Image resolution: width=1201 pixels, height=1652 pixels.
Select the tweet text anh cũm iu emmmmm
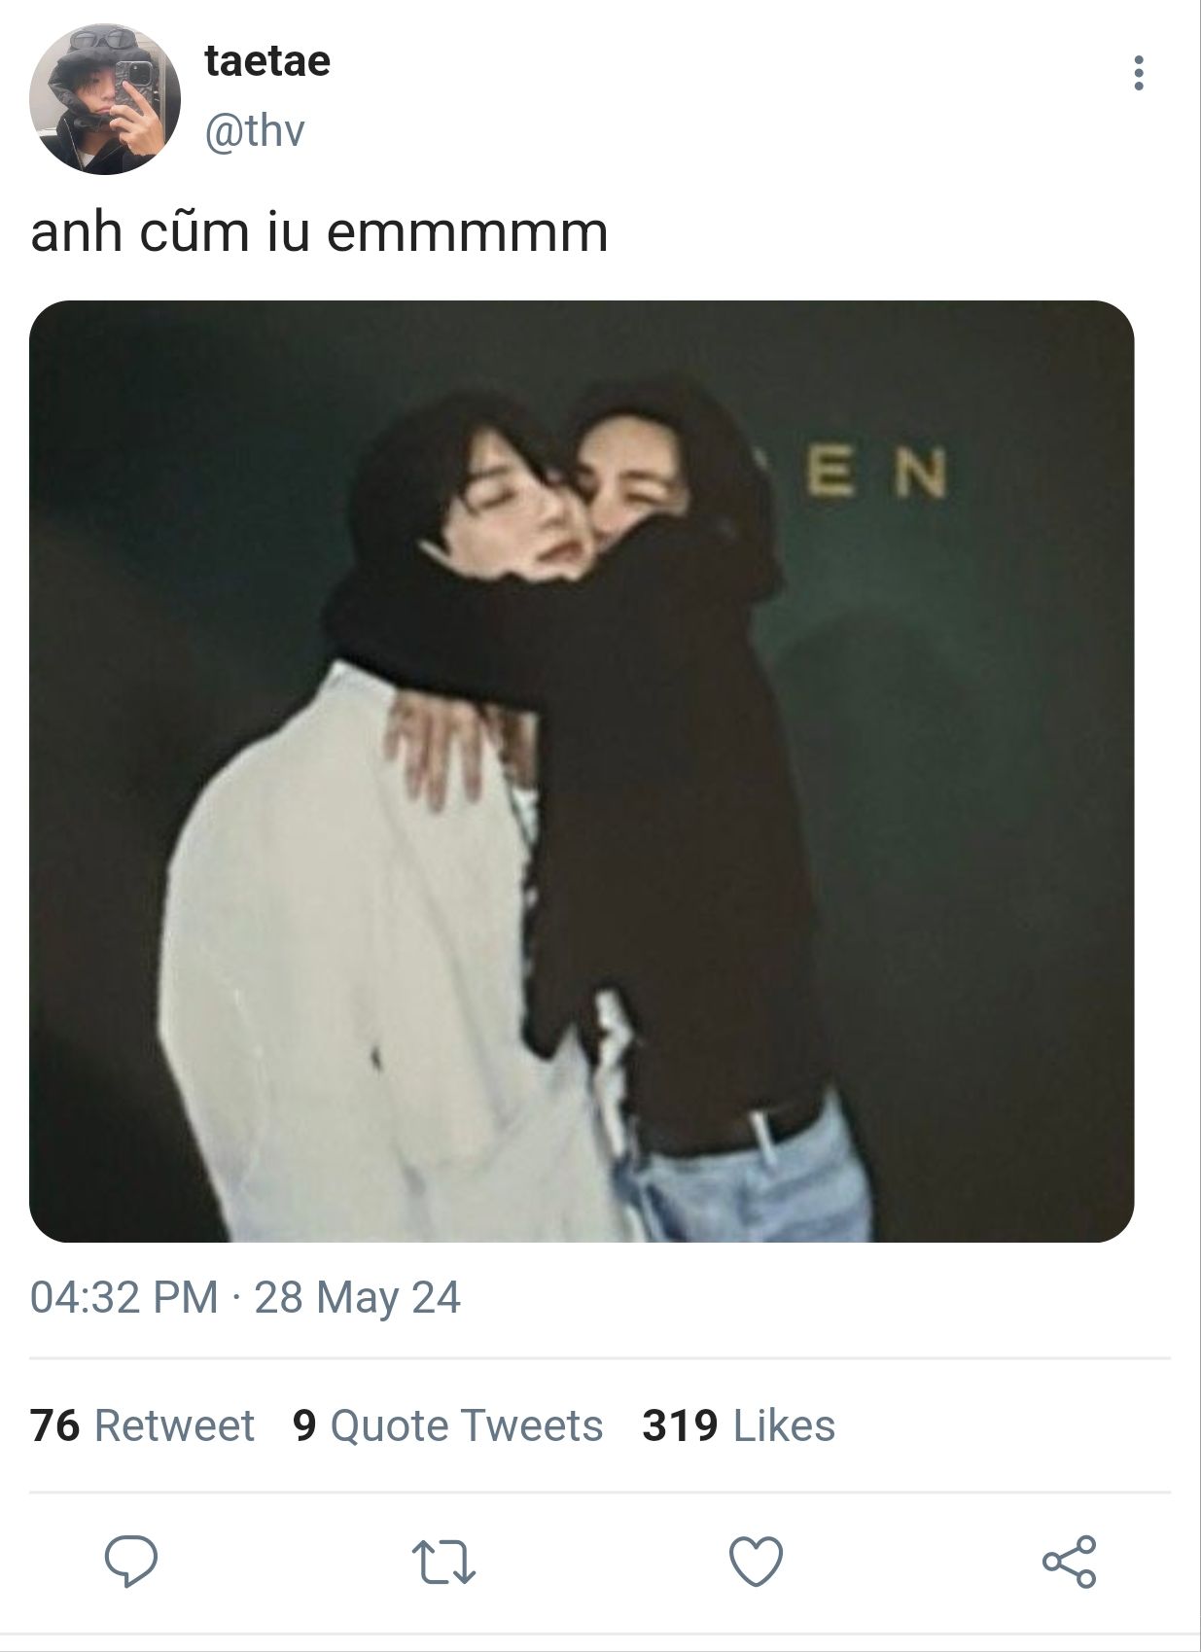[319, 232]
